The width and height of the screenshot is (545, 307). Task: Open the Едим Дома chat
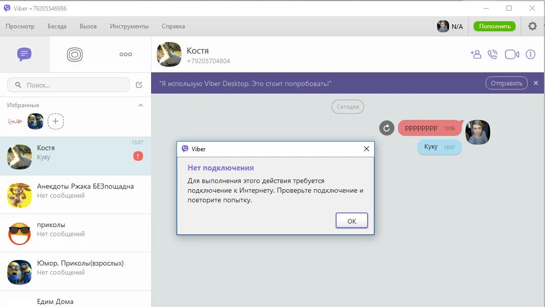tap(76, 299)
